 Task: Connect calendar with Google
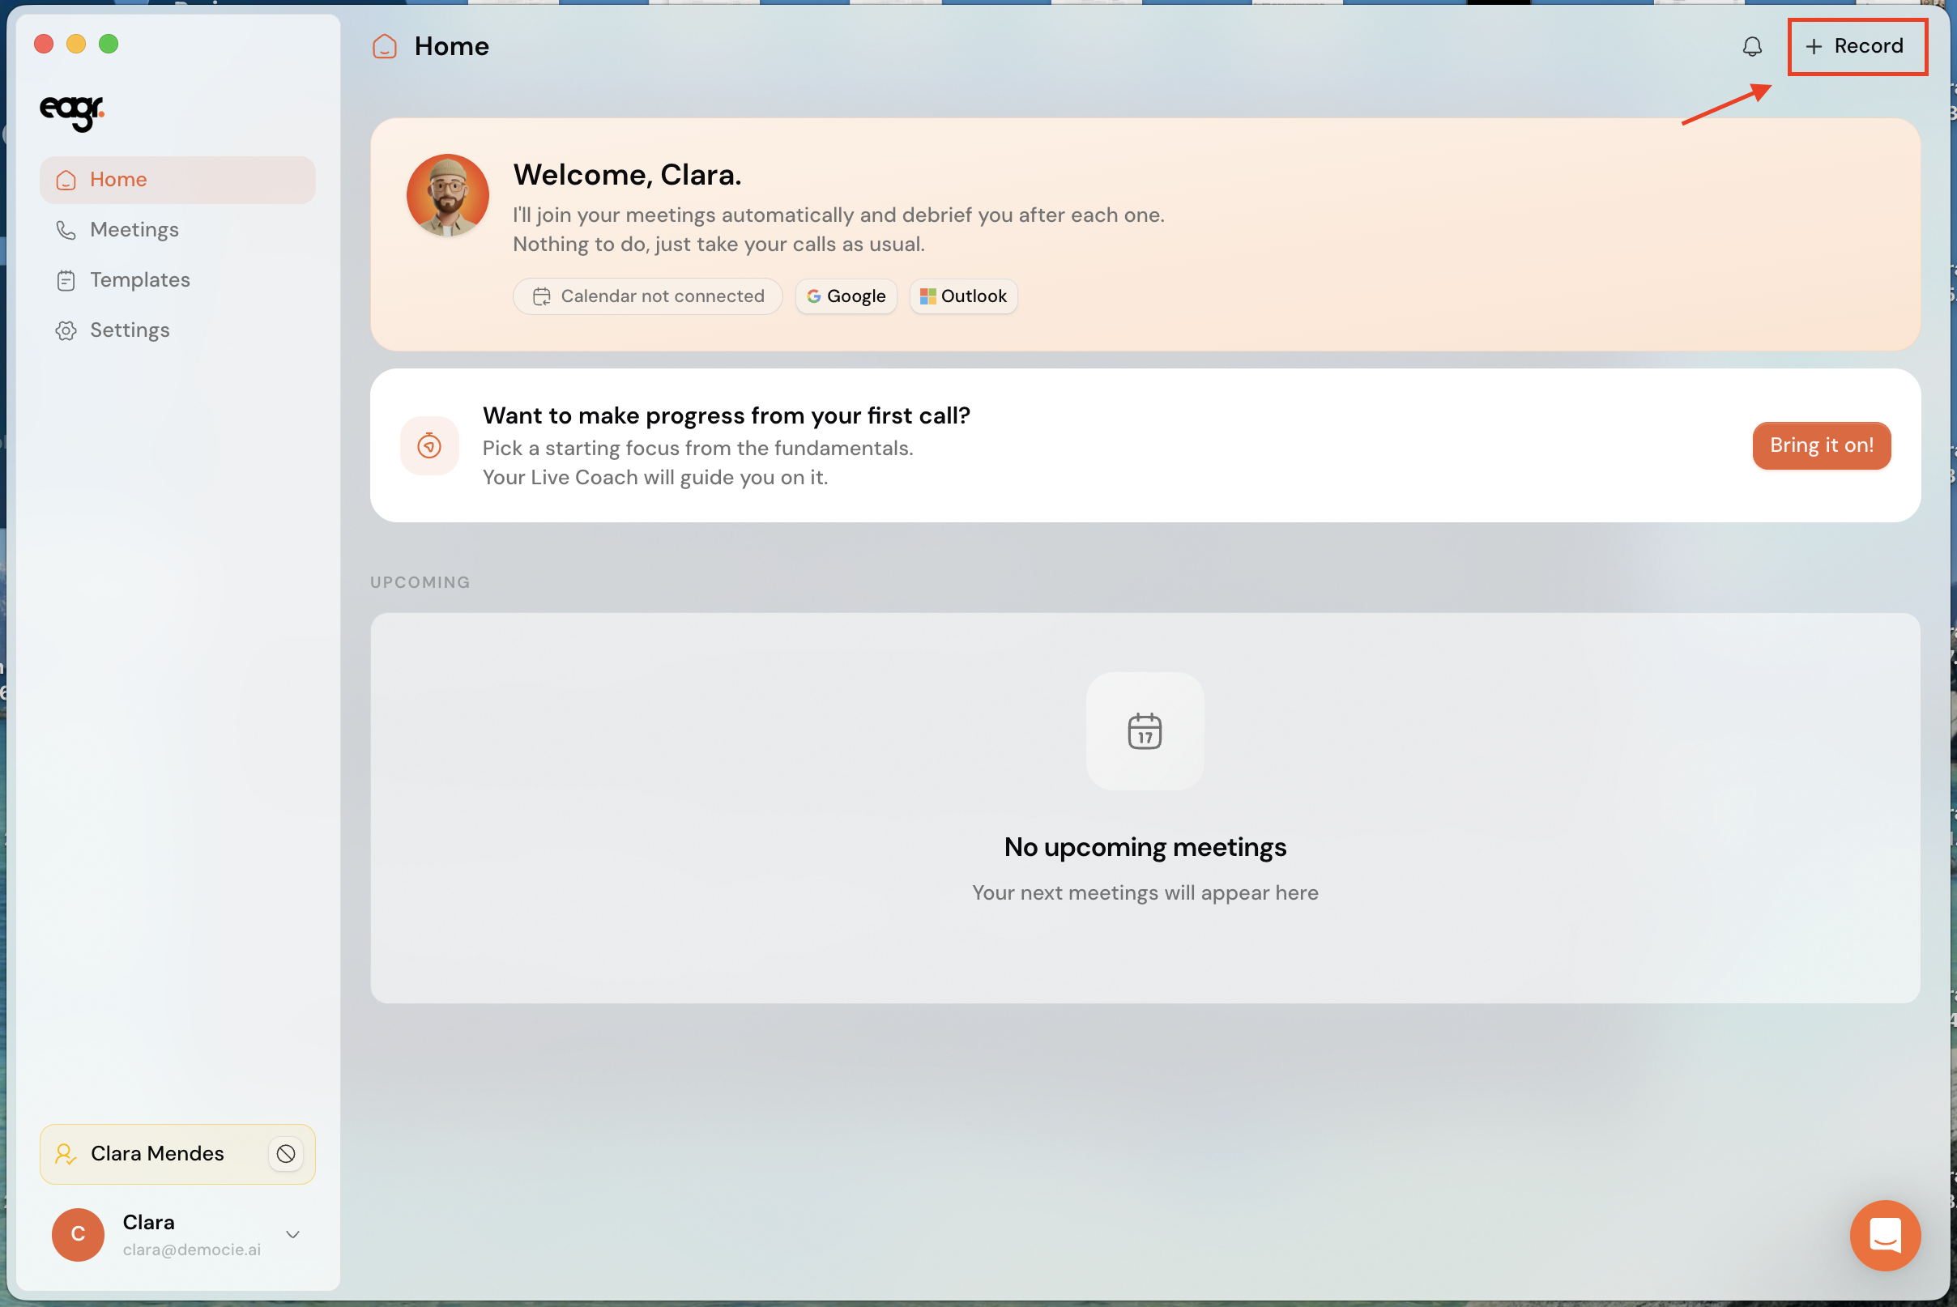coord(846,296)
